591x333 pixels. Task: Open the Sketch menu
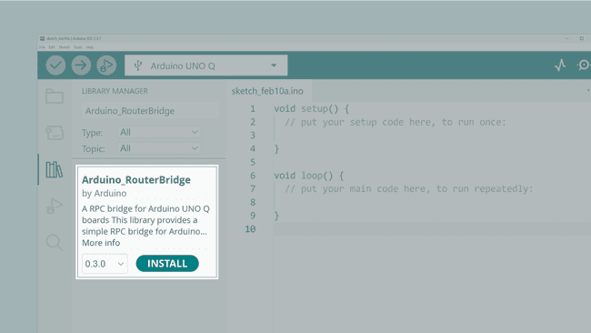pos(64,47)
